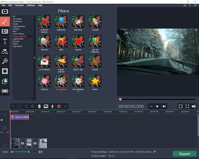
Task: Favorite the Balloons filter heart
Action: pos(57,17)
